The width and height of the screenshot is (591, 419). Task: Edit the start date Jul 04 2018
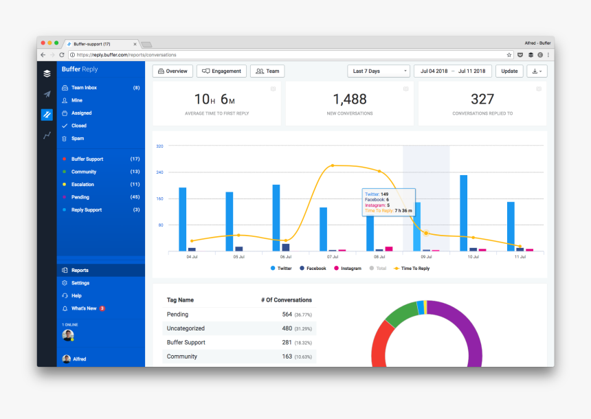pyautogui.click(x=434, y=71)
